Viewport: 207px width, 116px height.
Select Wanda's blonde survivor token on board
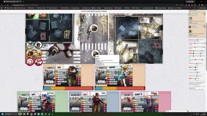click(x=38, y=53)
